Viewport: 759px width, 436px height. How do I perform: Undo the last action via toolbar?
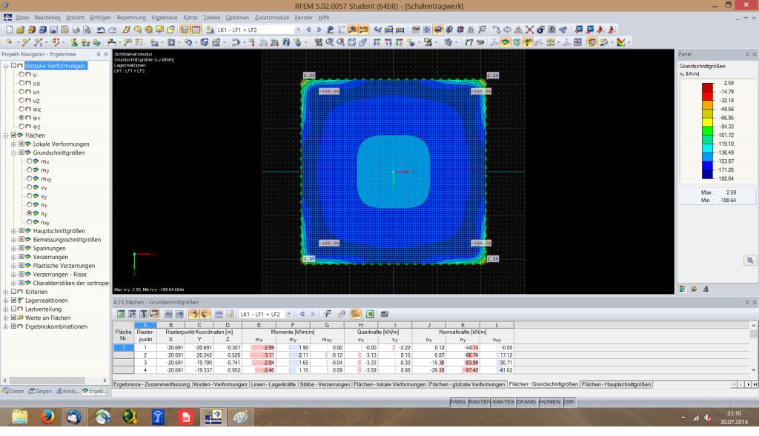[x=101, y=30]
